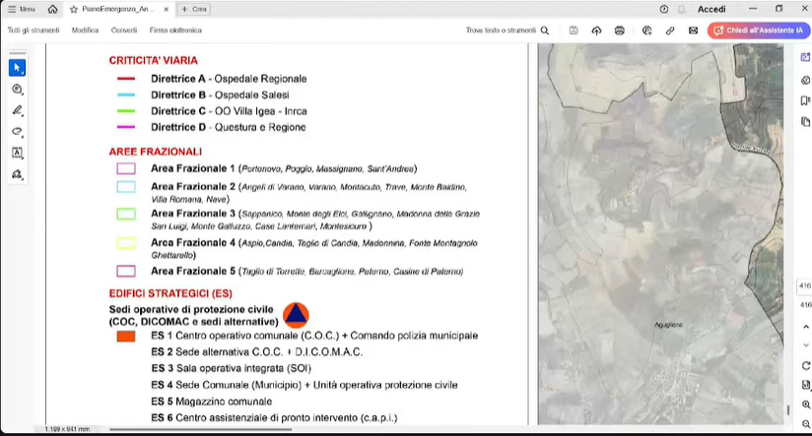Pick the add text box tool

coord(17,153)
